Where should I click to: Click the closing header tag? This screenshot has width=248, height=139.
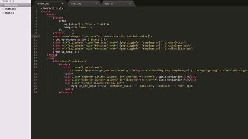click(x=65, y=92)
